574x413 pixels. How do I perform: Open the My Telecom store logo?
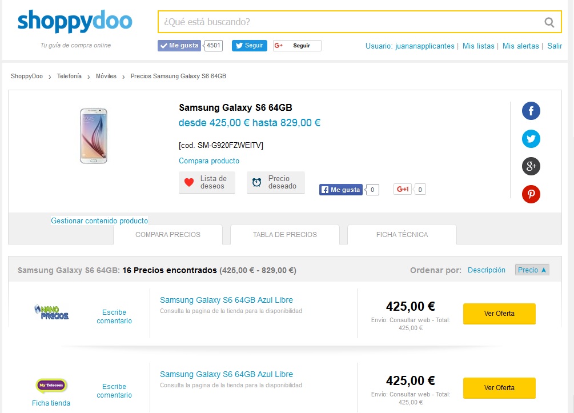[51, 386]
